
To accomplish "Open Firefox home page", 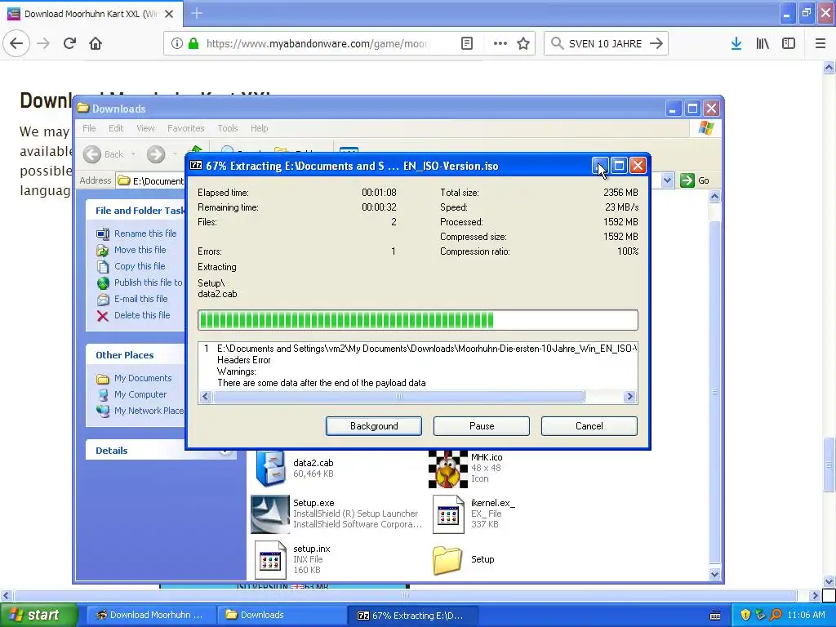I will pyautogui.click(x=96, y=43).
